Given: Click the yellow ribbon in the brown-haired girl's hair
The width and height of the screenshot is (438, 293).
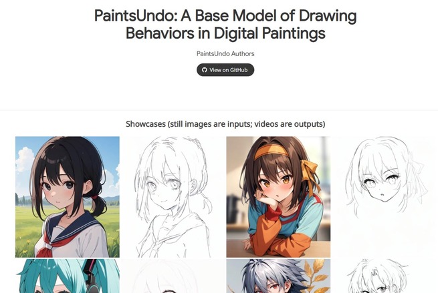Looking at the screenshot, I should [x=310, y=173].
